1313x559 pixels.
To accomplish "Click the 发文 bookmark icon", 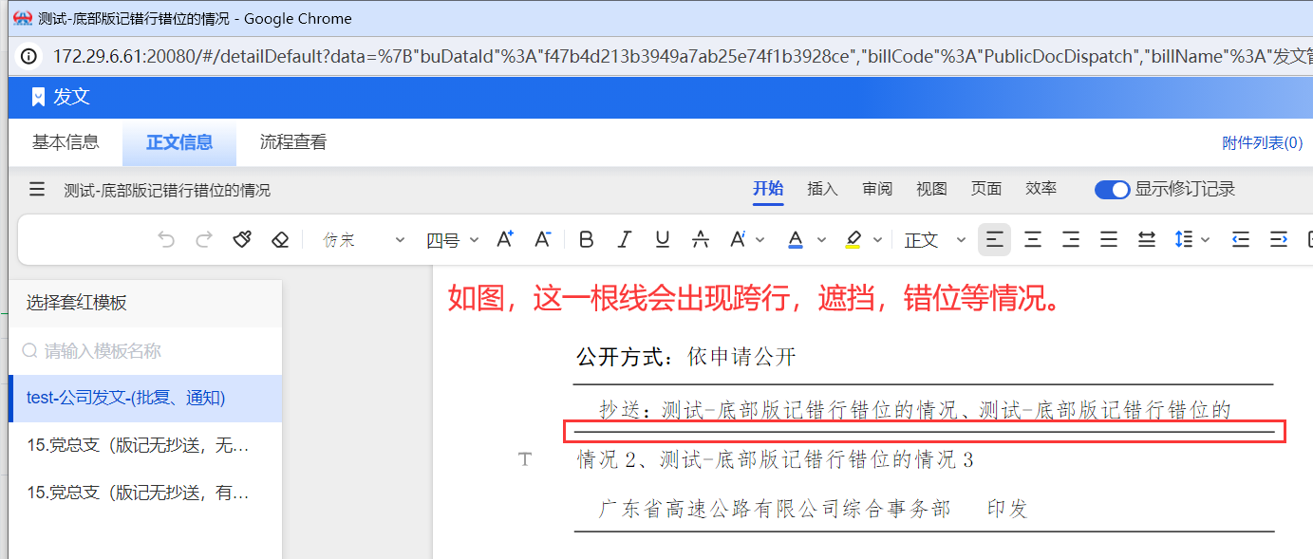I will point(38,96).
